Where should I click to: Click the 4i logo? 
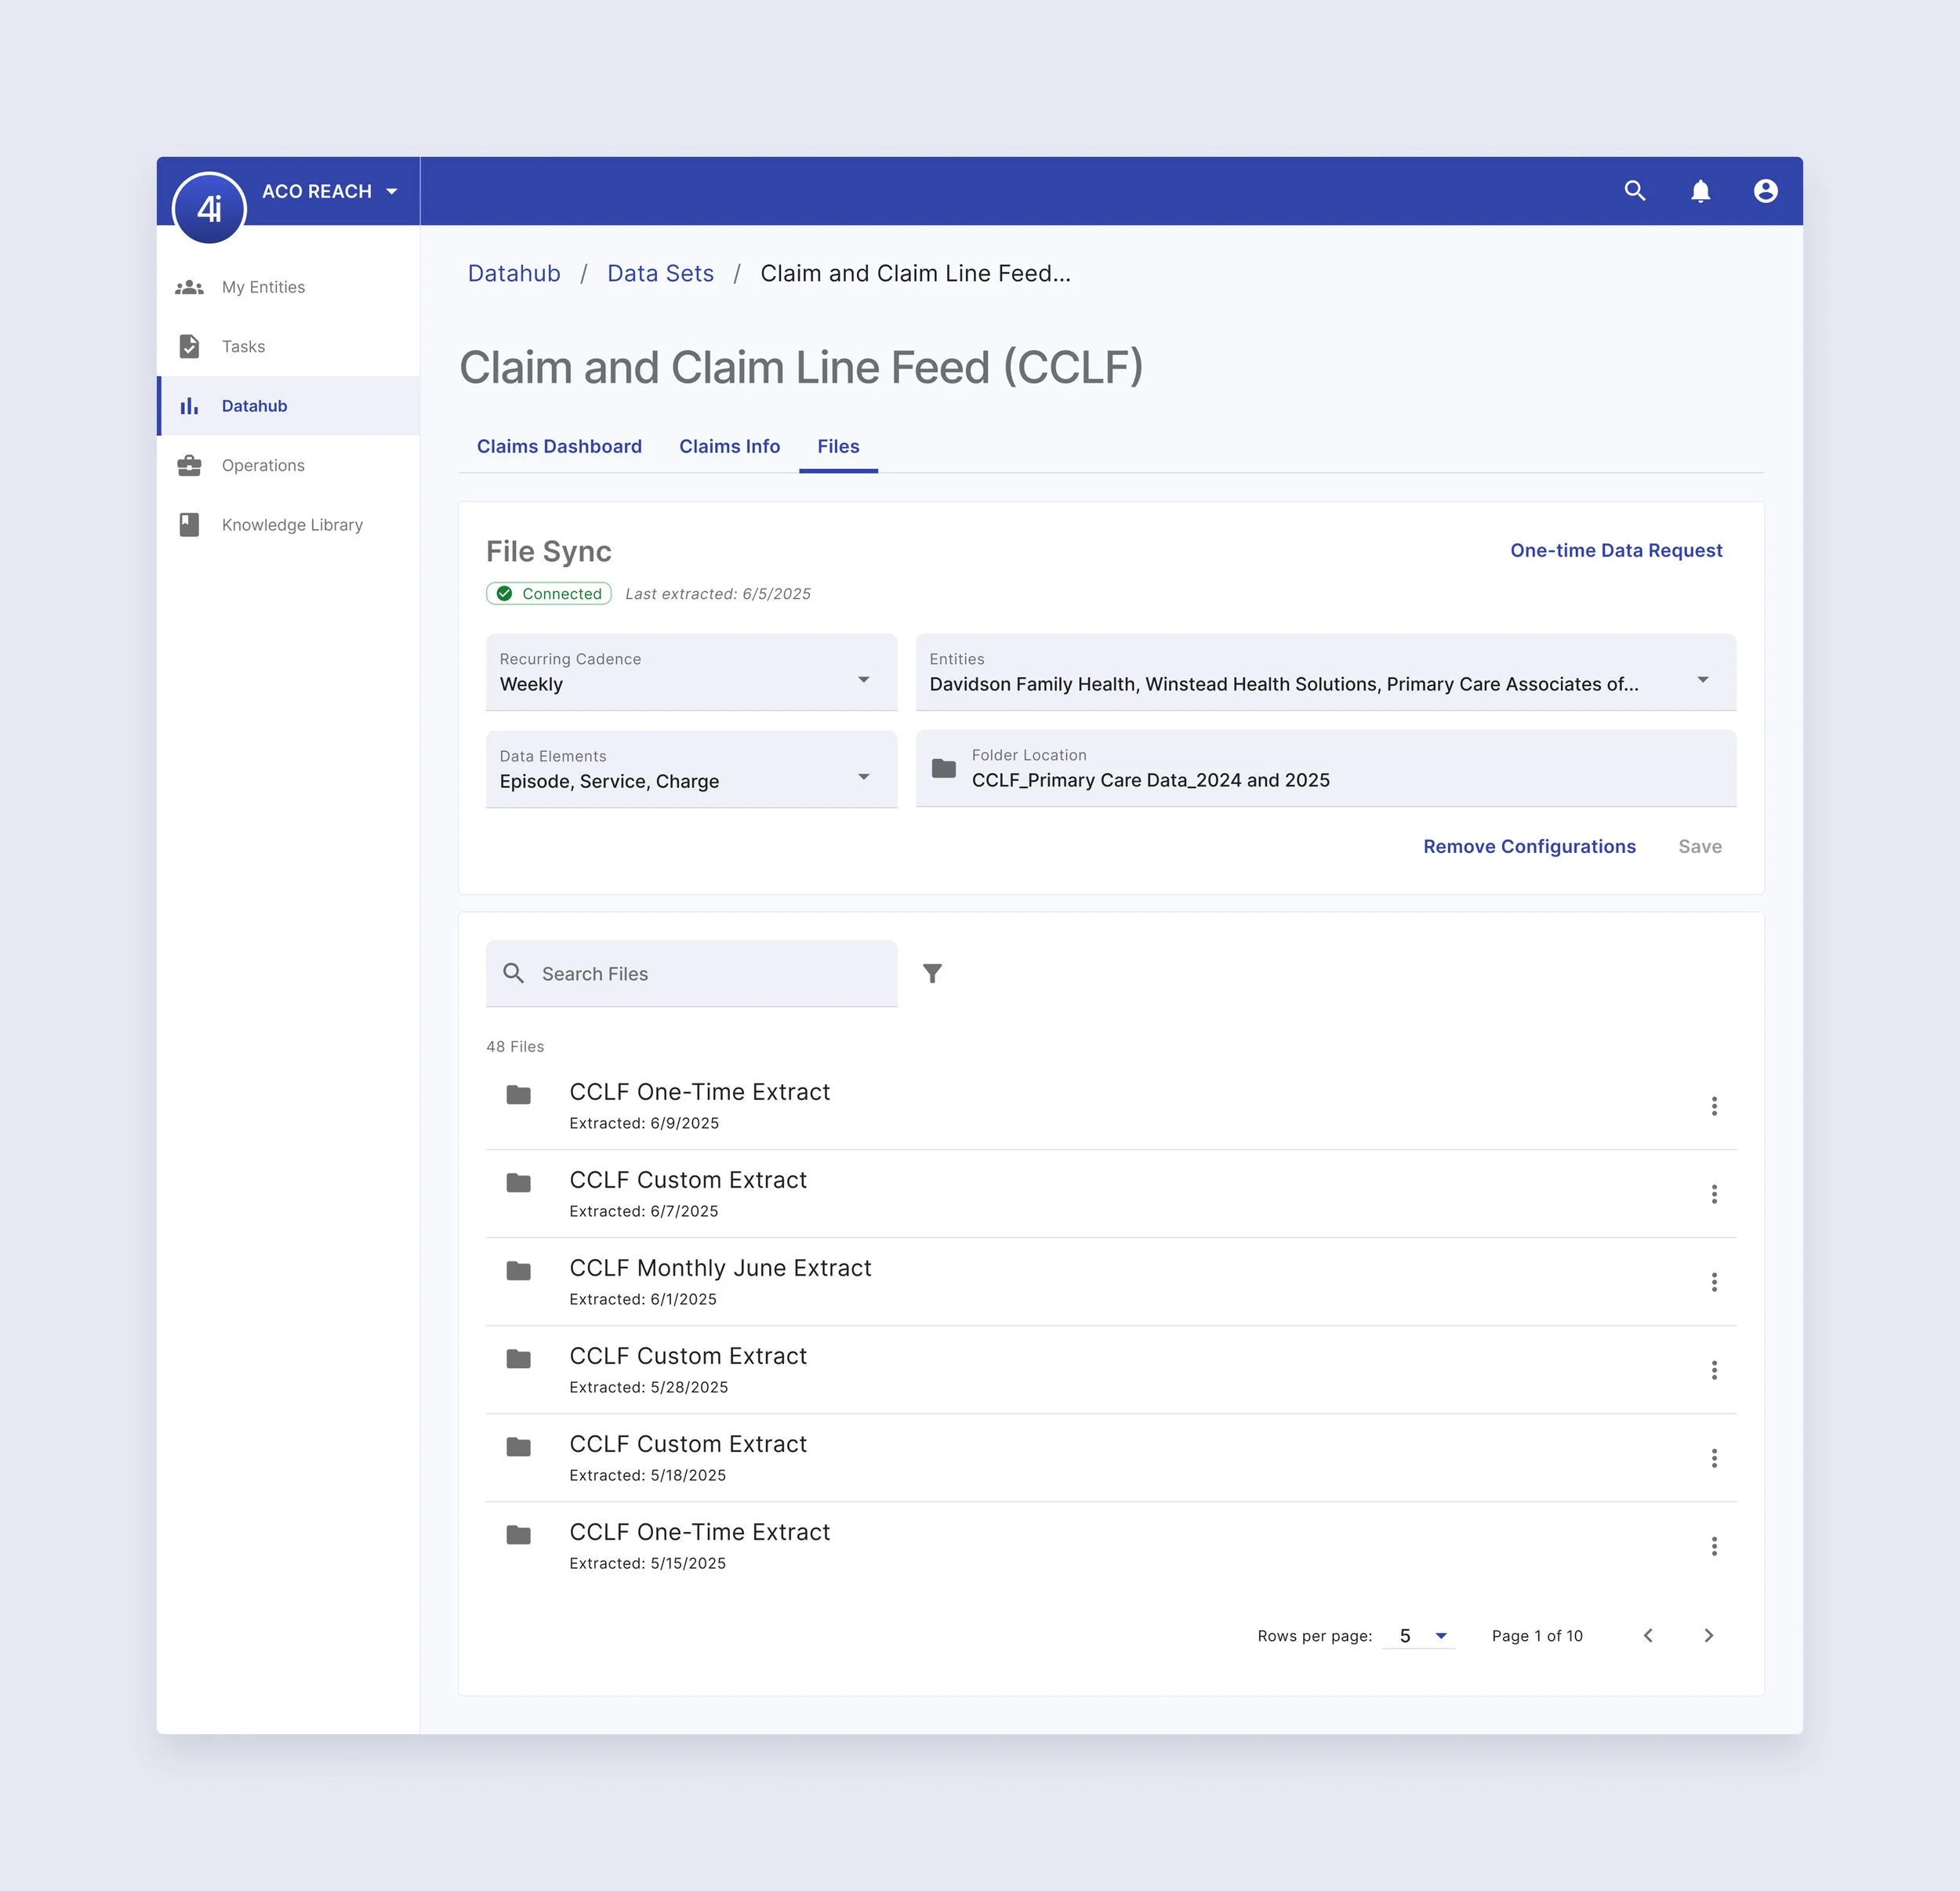coord(209,208)
